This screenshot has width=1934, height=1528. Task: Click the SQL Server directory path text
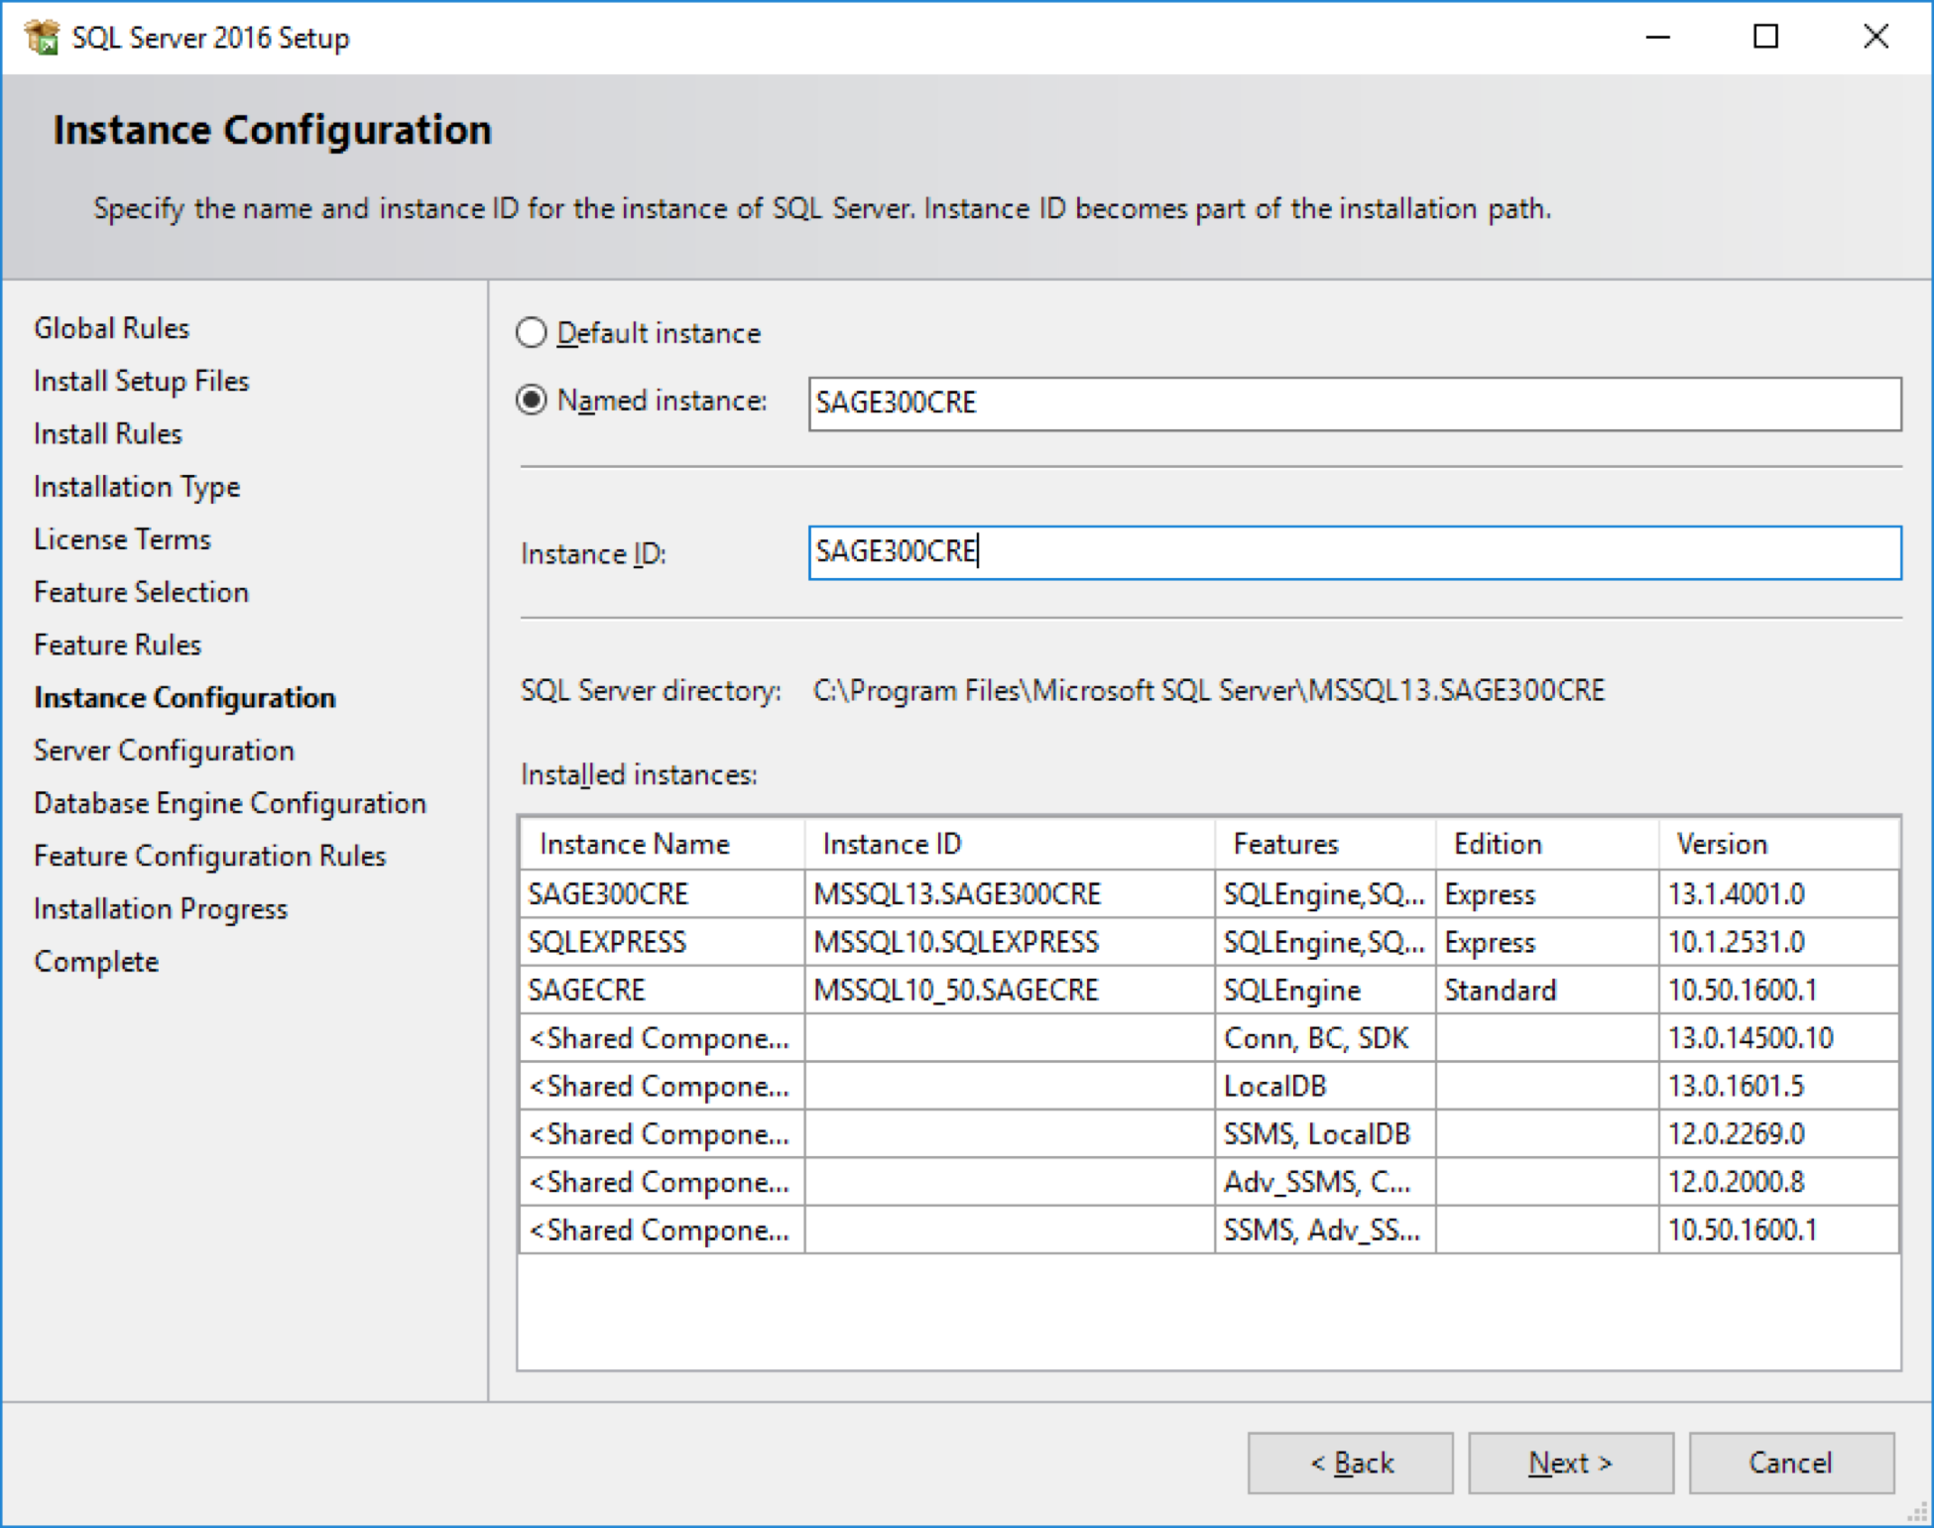click(1209, 690)
